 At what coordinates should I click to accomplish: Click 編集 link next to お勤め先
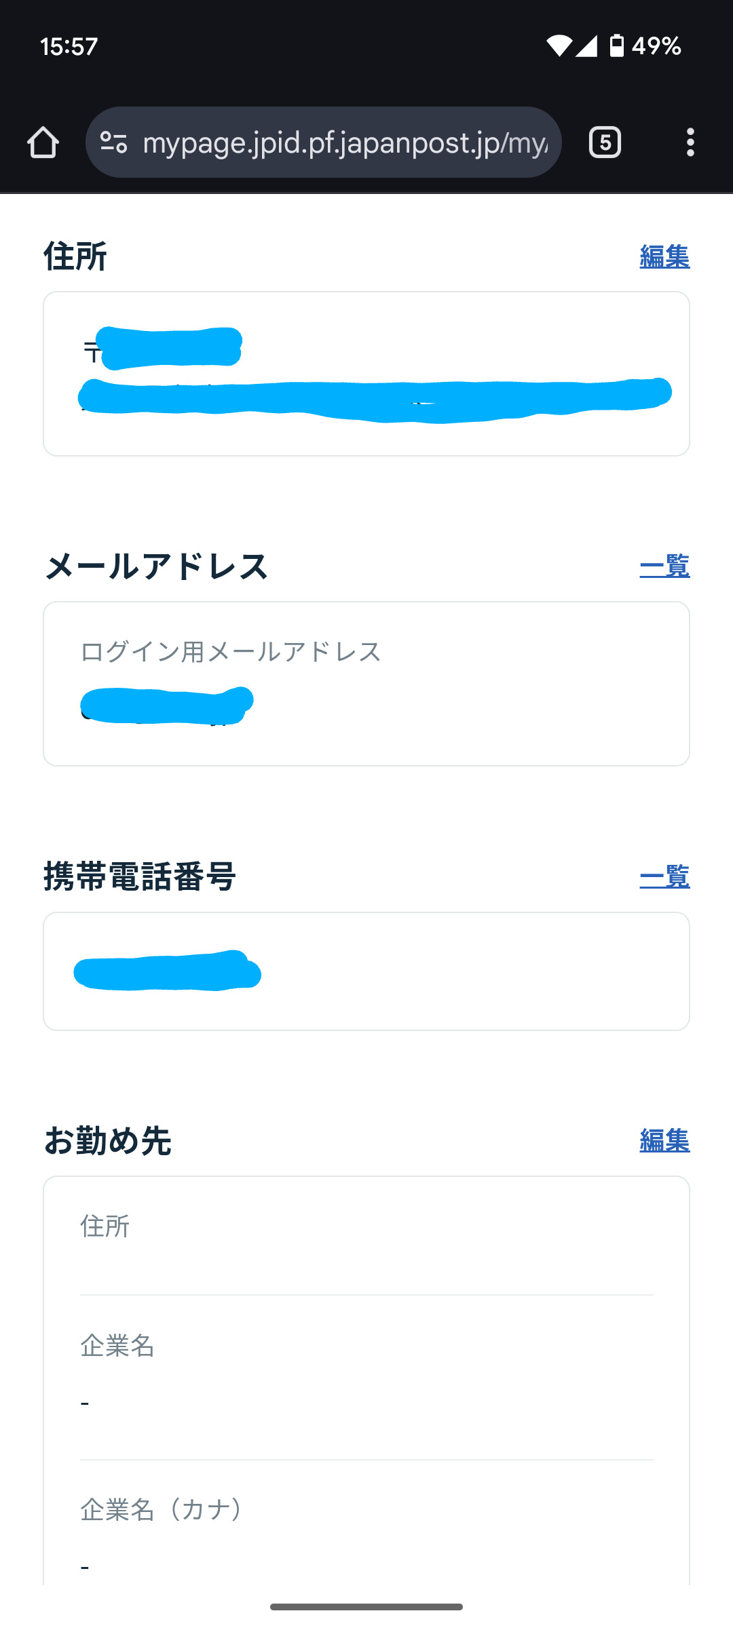(x=664, y=1141)
